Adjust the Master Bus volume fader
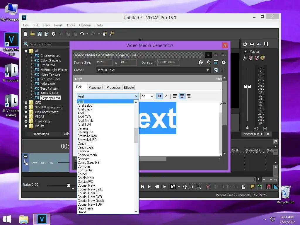Image resolution: width=300 pixels, height=225 pixels. [x=247, y=86]
